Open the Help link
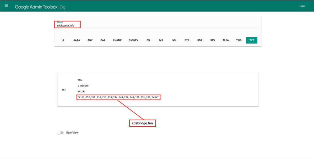 (x=302, y=6)
